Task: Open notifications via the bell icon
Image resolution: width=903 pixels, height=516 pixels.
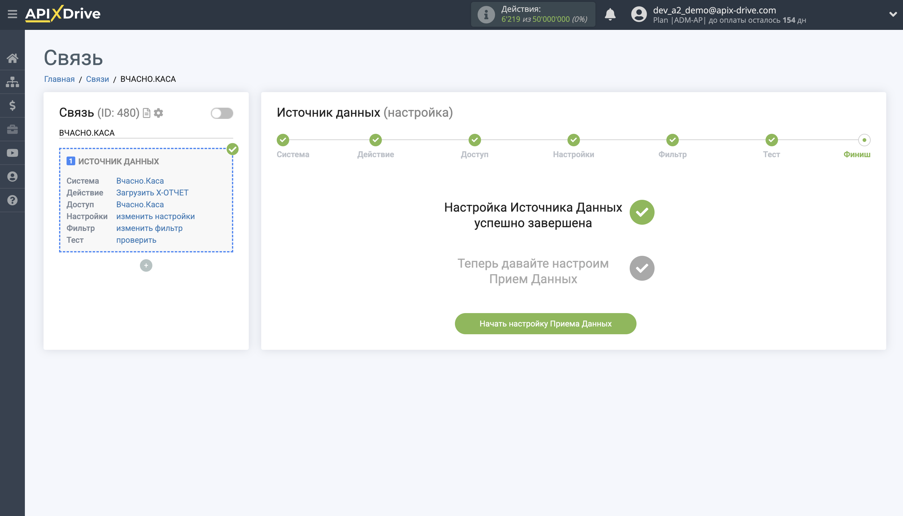Action: point(610,14)
